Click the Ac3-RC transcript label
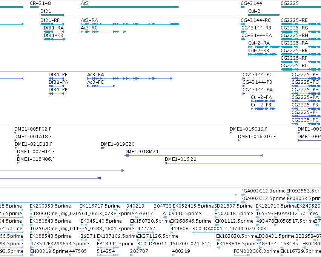Viewport: 321px width, 257px height. pos(89,28)
